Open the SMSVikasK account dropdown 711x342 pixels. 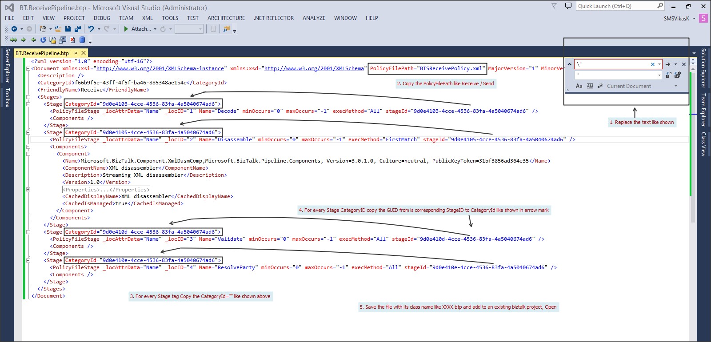[694, 19]
